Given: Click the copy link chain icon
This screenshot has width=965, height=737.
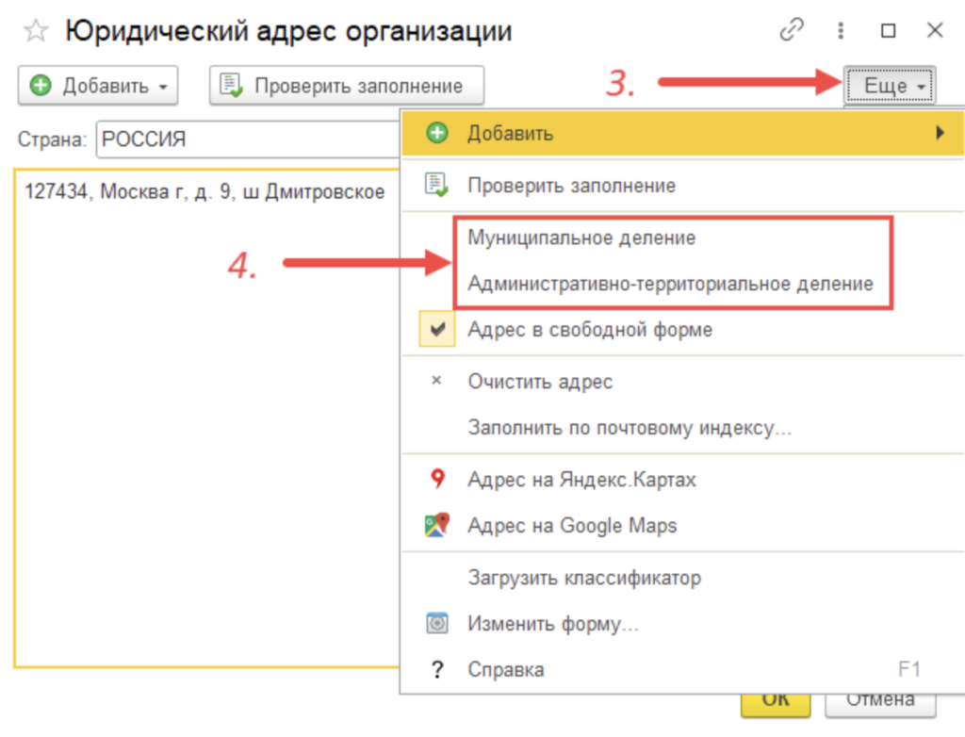Looking at the screenshot, I should (x=791, y=31).
